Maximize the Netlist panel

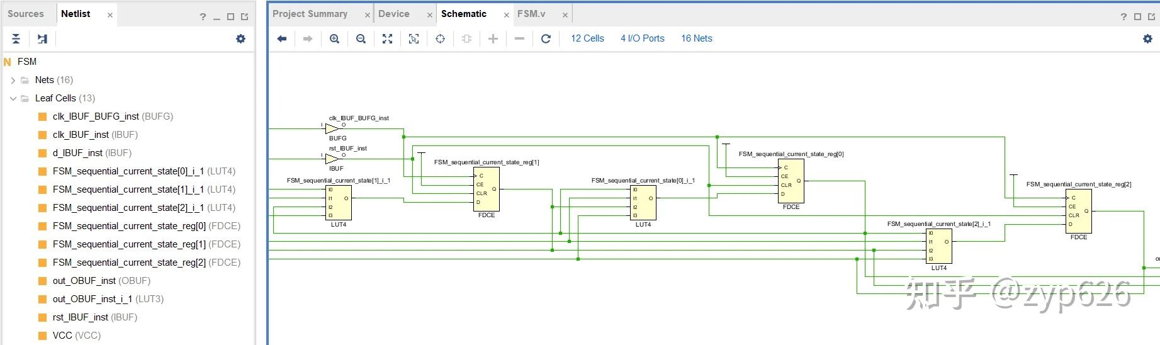pyautogui.click(x=230, y=17)
